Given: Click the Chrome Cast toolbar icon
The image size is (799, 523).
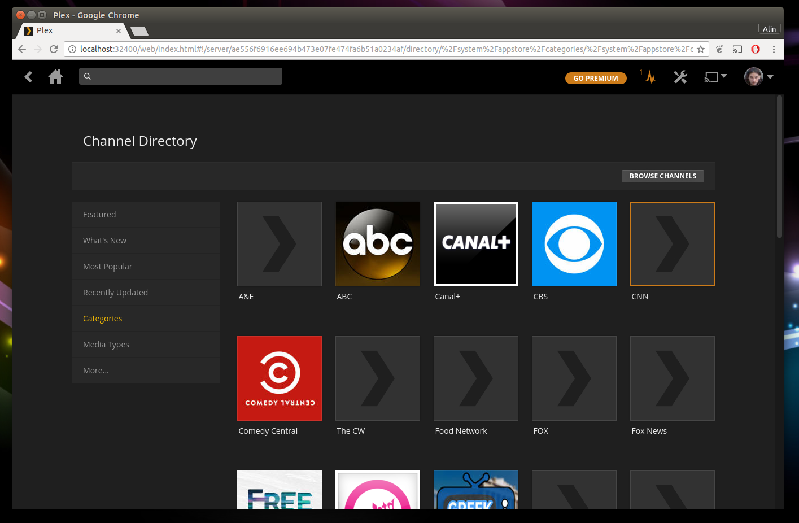Looking at the screenshot, I should (737, 49).
